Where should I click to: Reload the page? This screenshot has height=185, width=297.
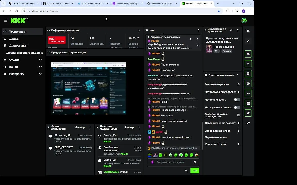(x=17, y=11)
